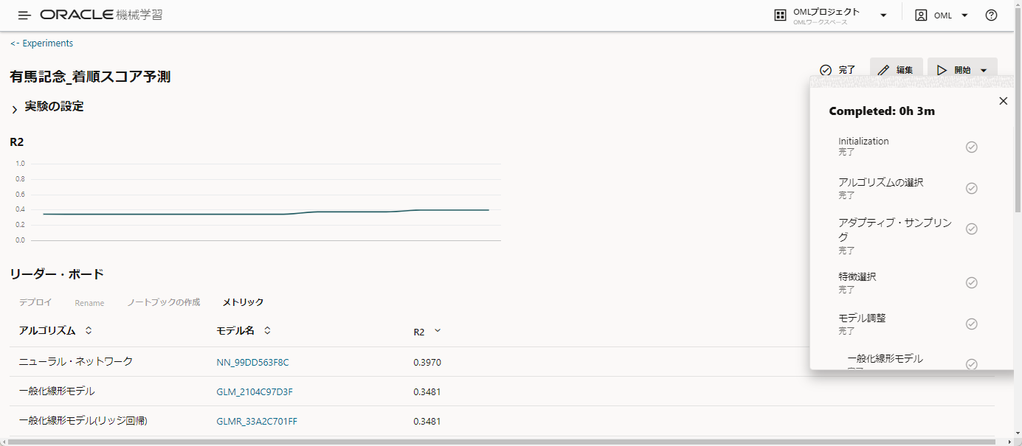Click the R2 value 0.3970
This screenshot has width=1022, height=446.
click(x=427, y=362)
